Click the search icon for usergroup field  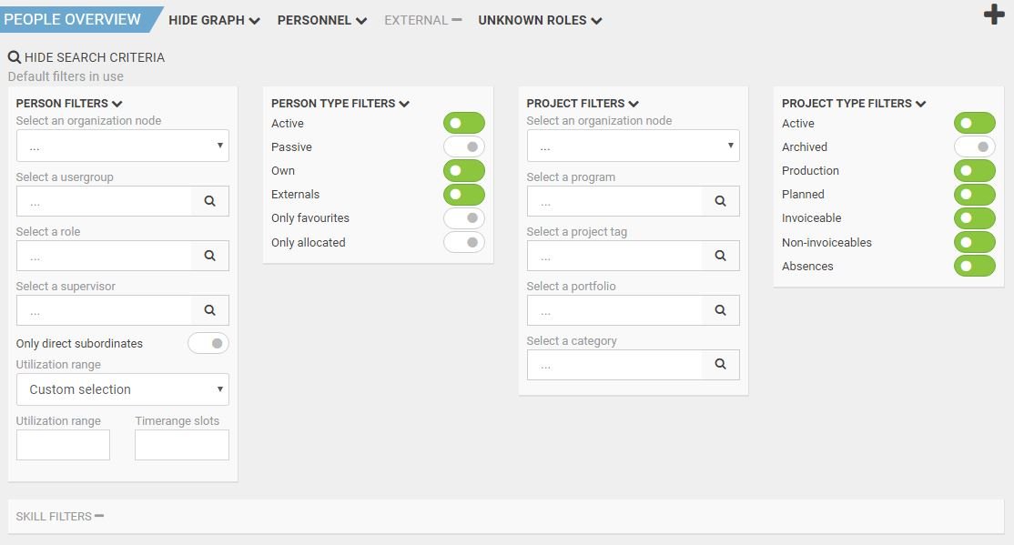tap(210, 201)
